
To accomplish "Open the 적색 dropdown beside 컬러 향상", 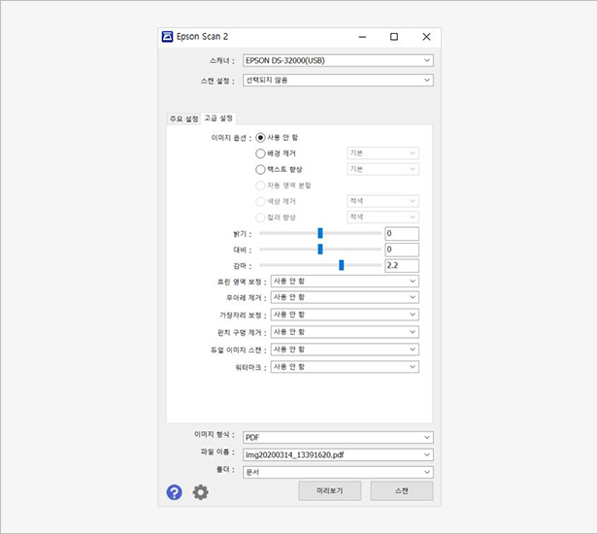I will pos(383,217).
